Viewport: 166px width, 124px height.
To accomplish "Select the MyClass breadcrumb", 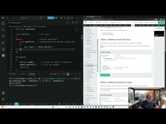I will [28, 26].
